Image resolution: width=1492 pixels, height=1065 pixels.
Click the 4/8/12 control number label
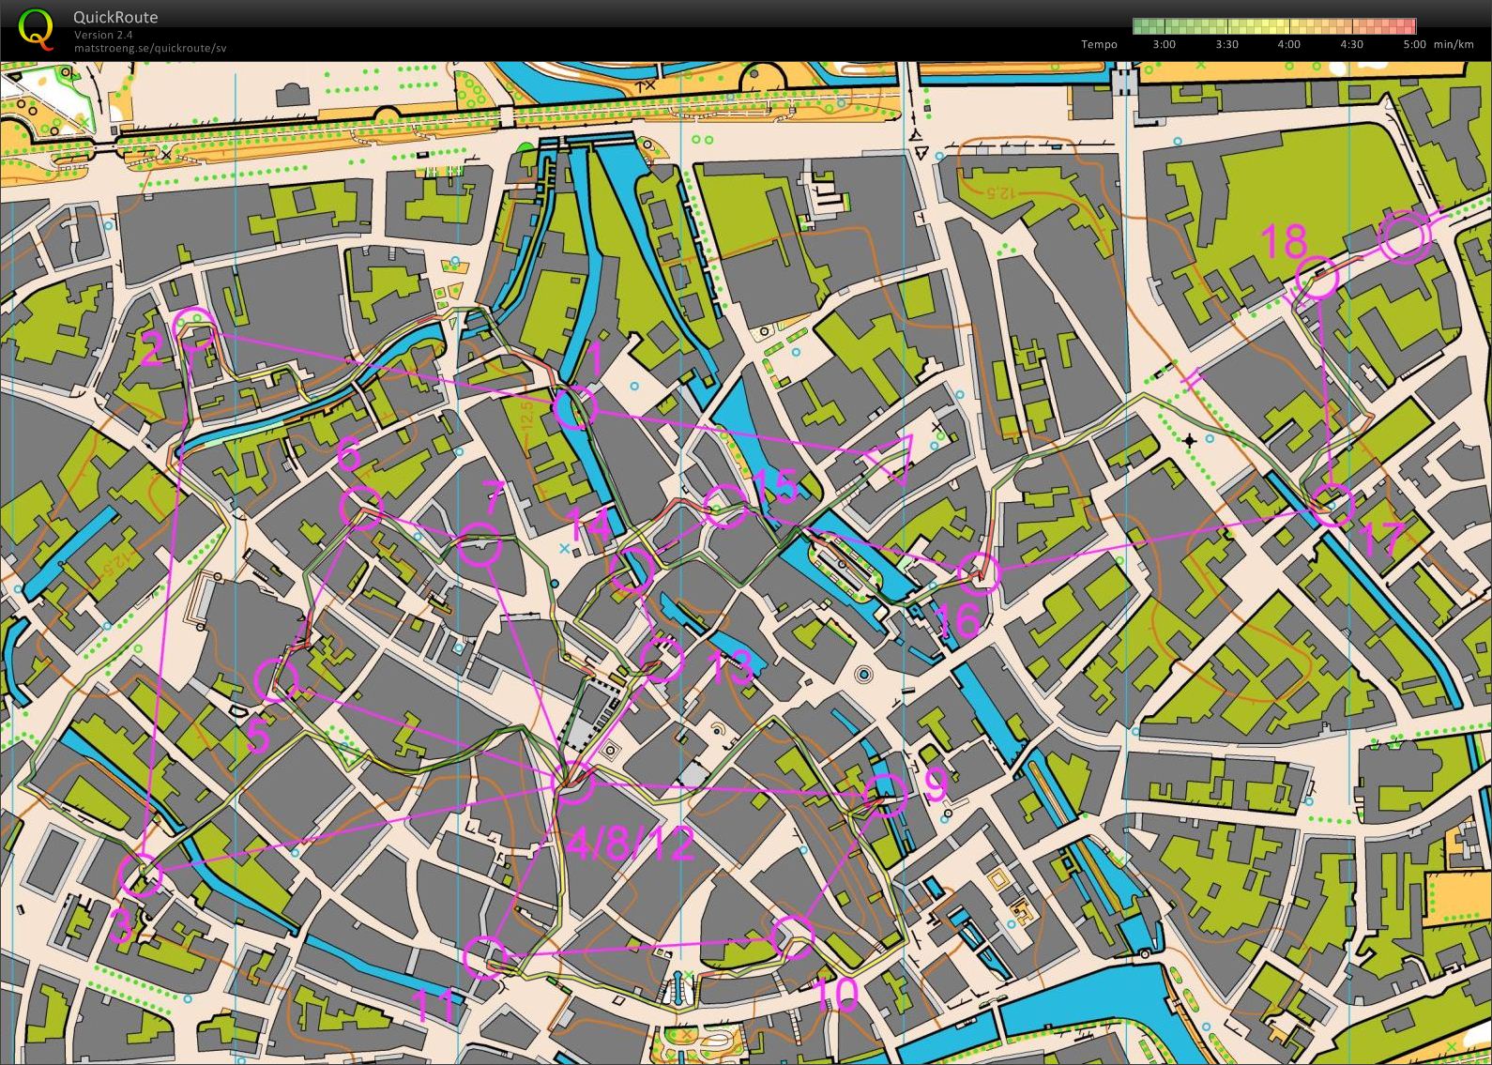pos(631,844)
